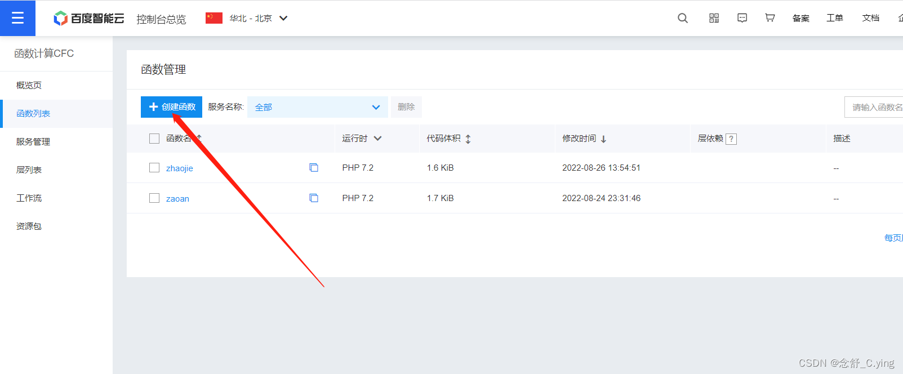Image resolution: width=903 pixels, height=374 pixels.
Task: Open the zhaojie function link
Action: pyautogui.click(x=180, y=168)
